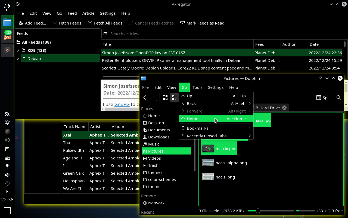
Task: Open notifications bell in system tray
Action: click(x=7, y=123)
